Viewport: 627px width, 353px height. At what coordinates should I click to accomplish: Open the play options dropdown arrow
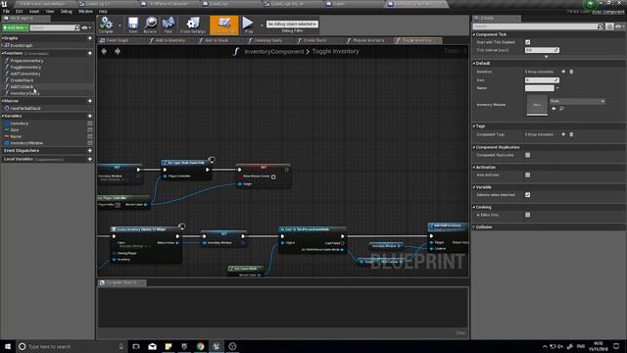(x=262, y=25)
